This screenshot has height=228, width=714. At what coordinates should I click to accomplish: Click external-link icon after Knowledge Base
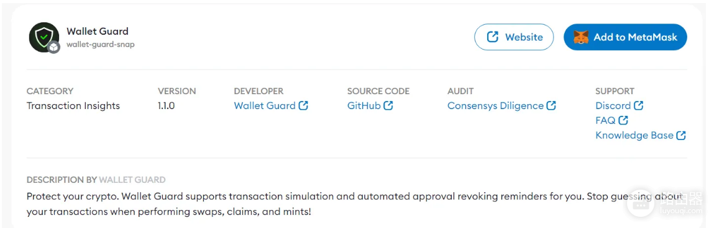point(681,135)
